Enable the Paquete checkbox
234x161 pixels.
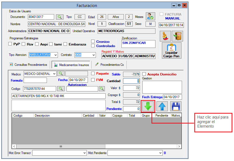[93, 74]
